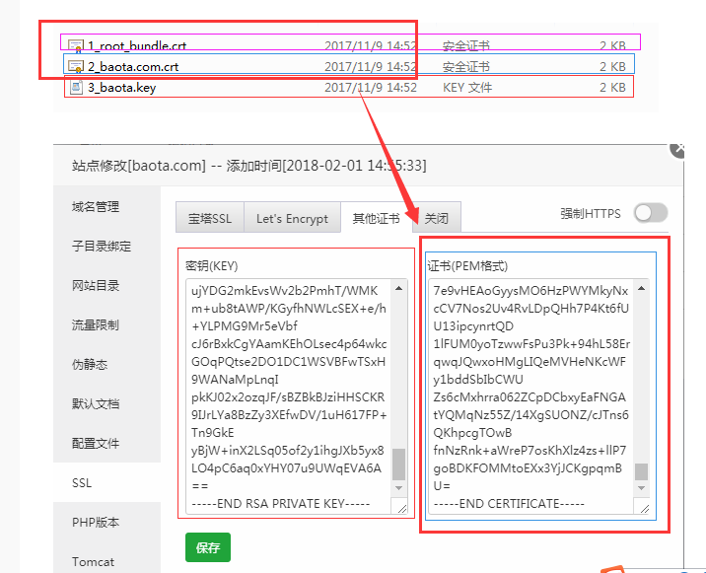Open the Let's Encrypt tab
Viewport: 706px width, 573px height.
[292, 218]
